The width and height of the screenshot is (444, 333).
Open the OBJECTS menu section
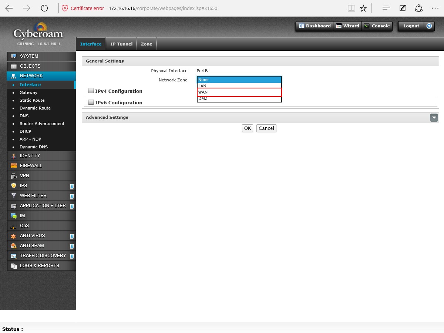pyautogui.click(x=41, y=66)
